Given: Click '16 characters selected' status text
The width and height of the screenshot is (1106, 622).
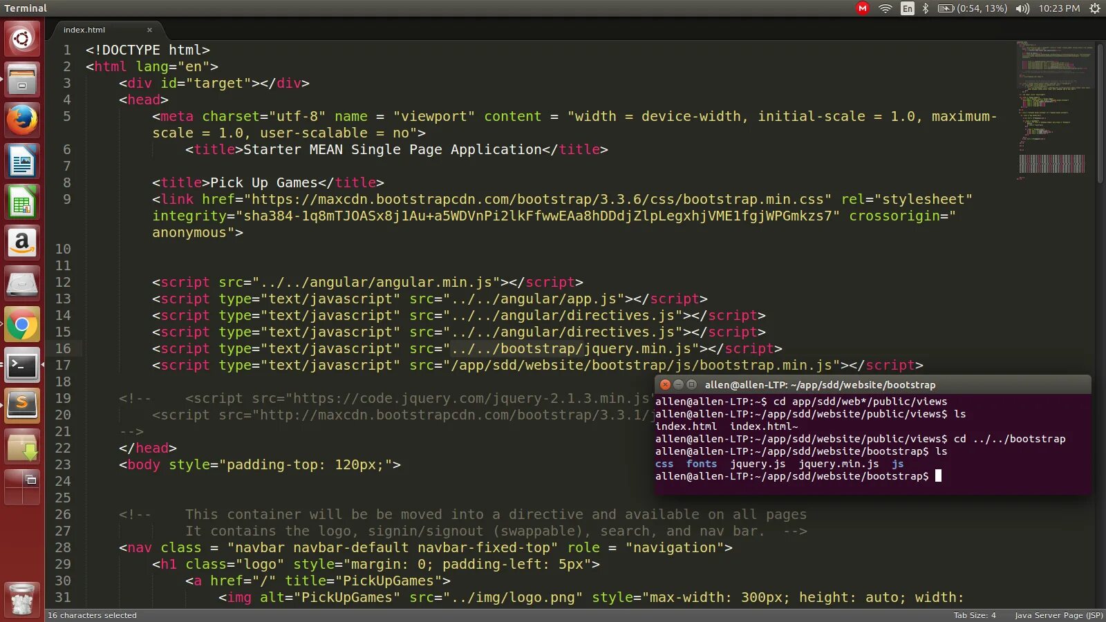Looking at the screenshot, I should pyautogui.click(x=92, y=615).
